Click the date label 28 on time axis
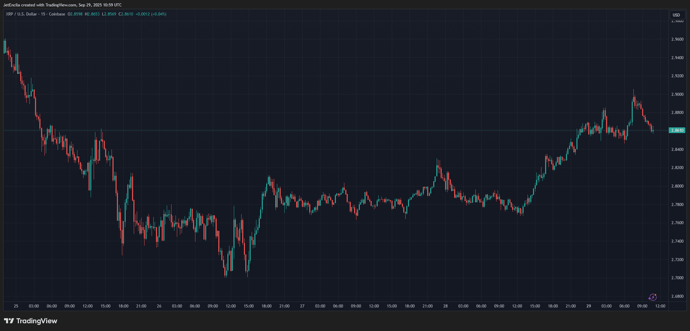Viewport: 690px width, 331px height. coord(445,306)
